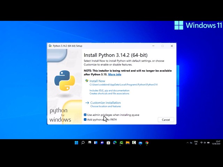The image size is (223, 167).
Task: Click the shield icon beside Install Now
Action: [87, 81]
